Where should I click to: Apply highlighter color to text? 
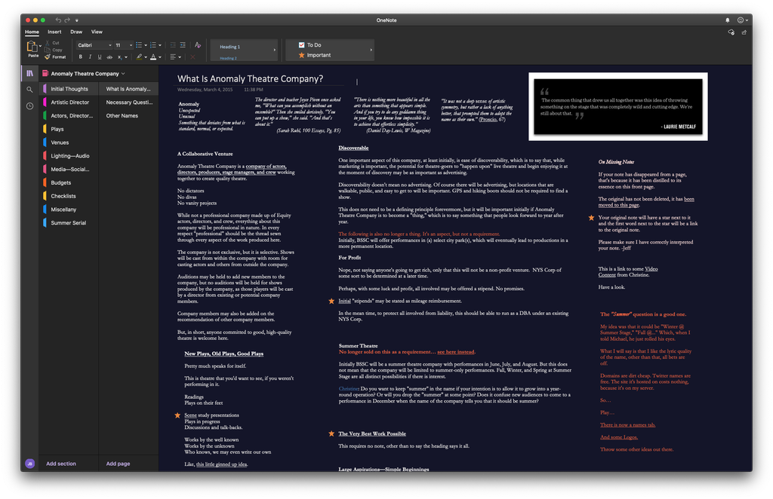pos(139,57)
